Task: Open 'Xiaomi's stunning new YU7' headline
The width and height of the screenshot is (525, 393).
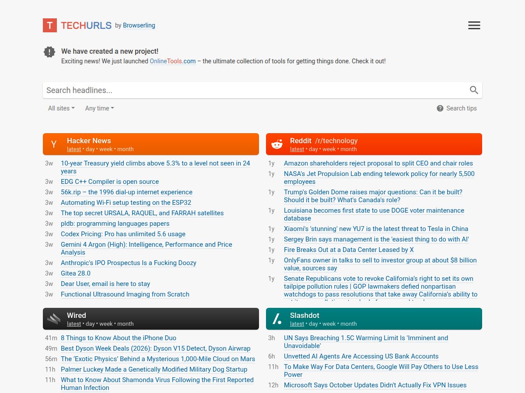Action: point(376,229)
